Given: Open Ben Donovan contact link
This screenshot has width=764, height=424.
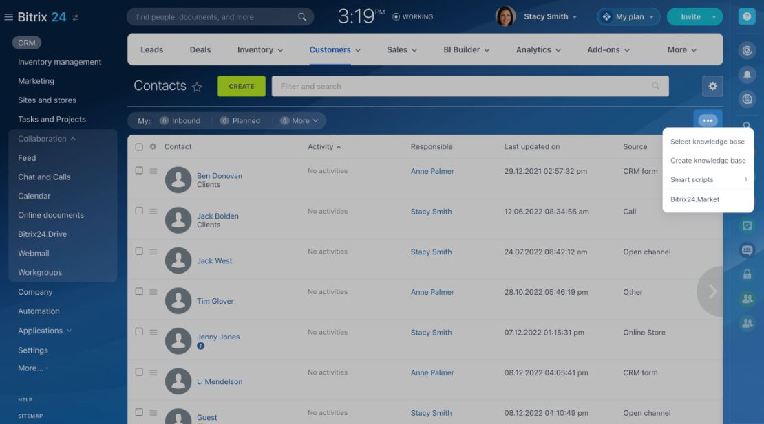Looking at the screenshot, I should click(220, 175).
